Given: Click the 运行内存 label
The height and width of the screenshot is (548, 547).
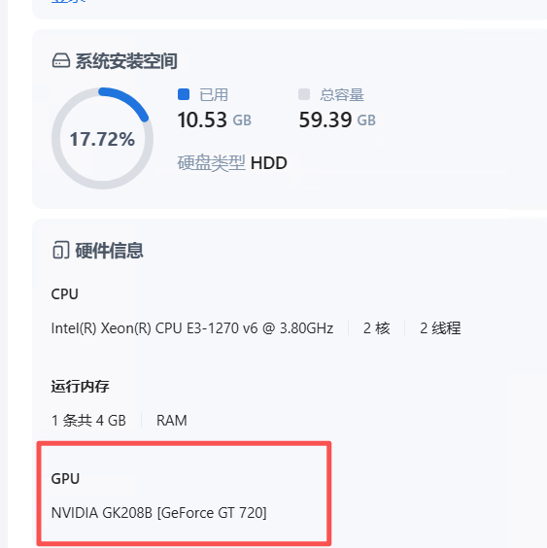Looking at the screenshot, I should [x=80, y=387].
